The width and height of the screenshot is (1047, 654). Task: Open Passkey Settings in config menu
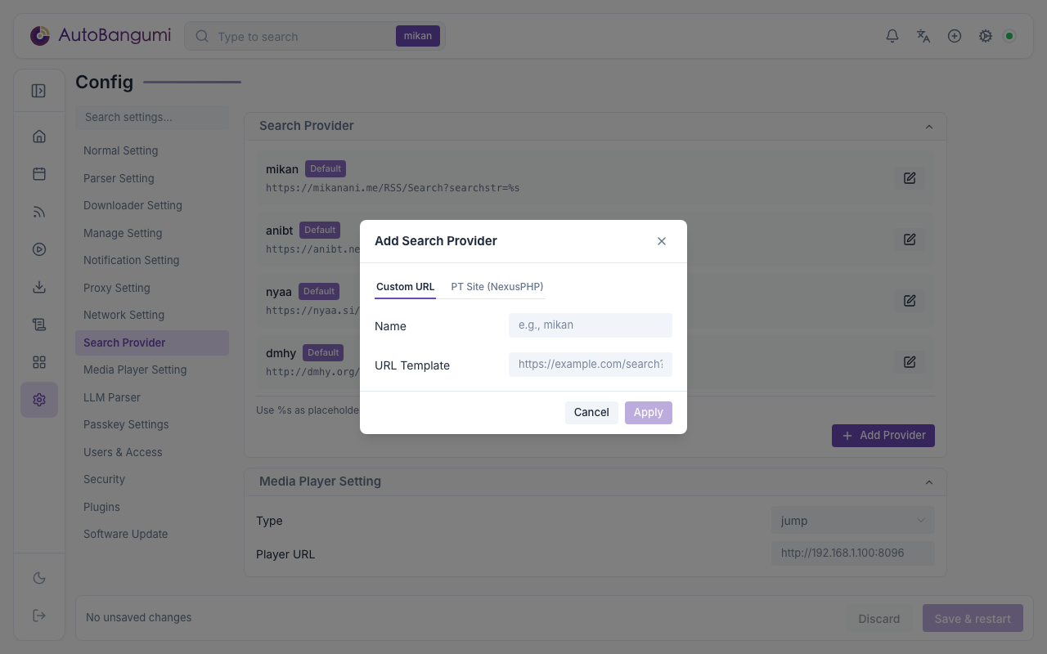[152, 424]
